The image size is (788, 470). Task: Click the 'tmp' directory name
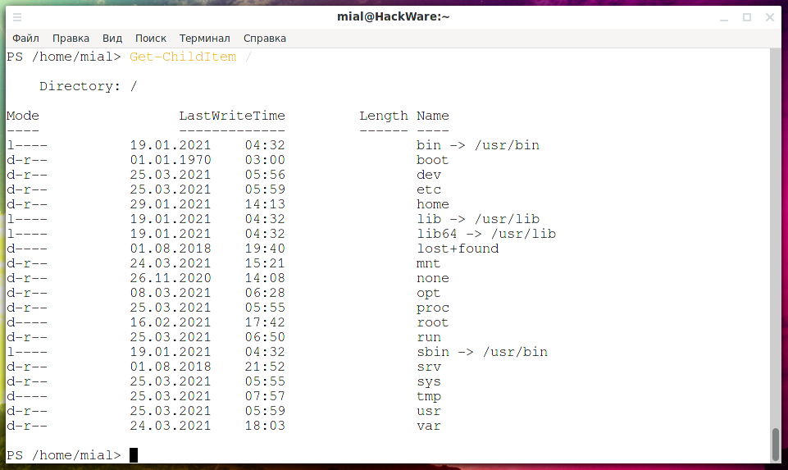click(x=429, y=396)
